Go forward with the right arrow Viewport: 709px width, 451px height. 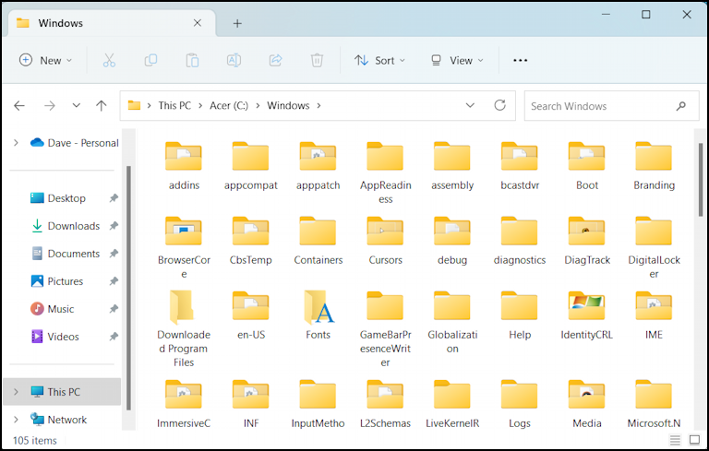[49, 106]
